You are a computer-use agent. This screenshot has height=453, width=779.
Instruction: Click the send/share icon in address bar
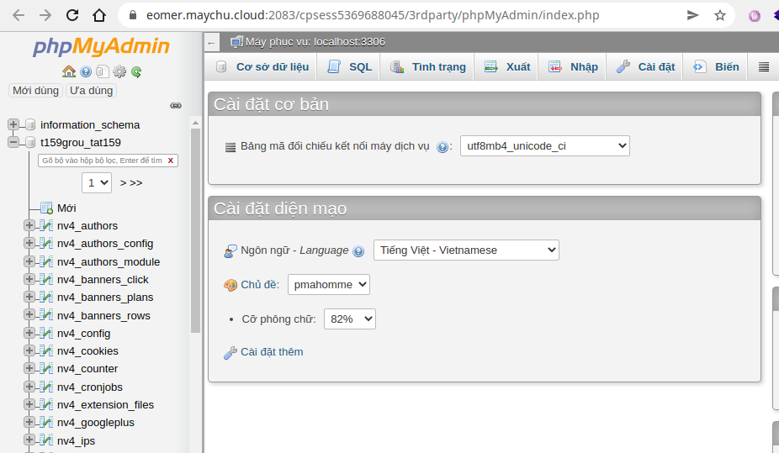[x=692, y=15]
